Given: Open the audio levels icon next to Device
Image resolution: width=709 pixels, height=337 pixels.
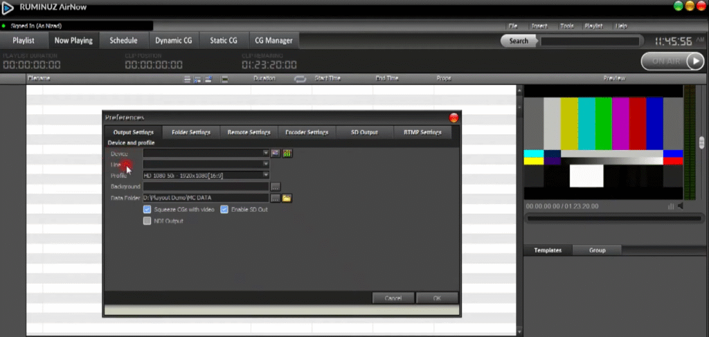Looking at the screenshot, I should coord(287,153).
